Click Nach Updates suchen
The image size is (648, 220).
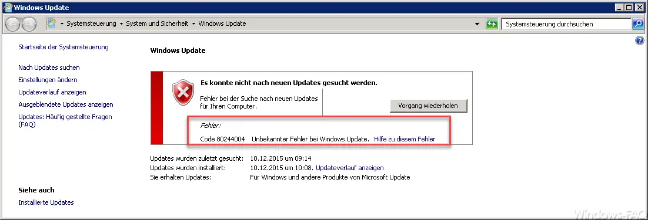tap(49, 67)
